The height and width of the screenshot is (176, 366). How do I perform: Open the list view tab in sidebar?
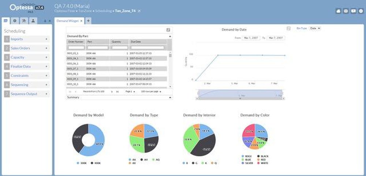pos(6,21)
